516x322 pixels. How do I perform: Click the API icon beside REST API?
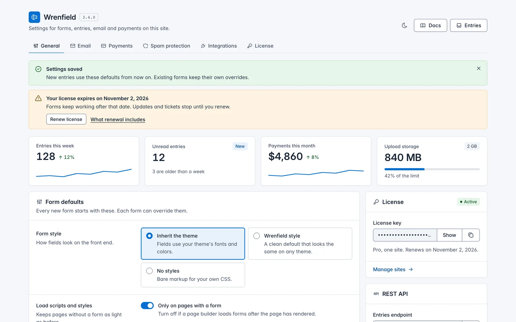pos(376,294)
